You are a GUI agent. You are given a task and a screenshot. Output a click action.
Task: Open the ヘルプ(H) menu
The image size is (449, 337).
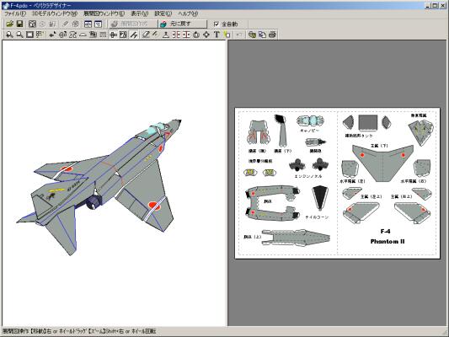point(188,13)
